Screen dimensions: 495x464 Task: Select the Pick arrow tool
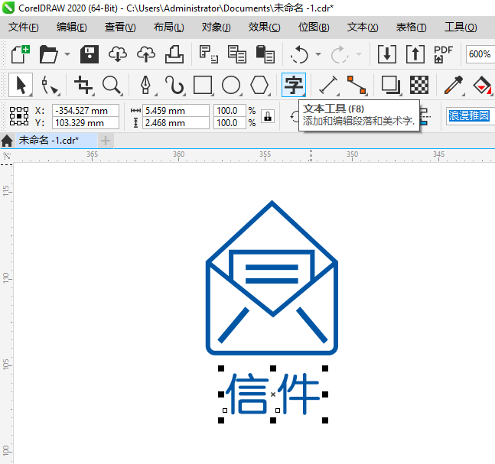tap(21, 85)
